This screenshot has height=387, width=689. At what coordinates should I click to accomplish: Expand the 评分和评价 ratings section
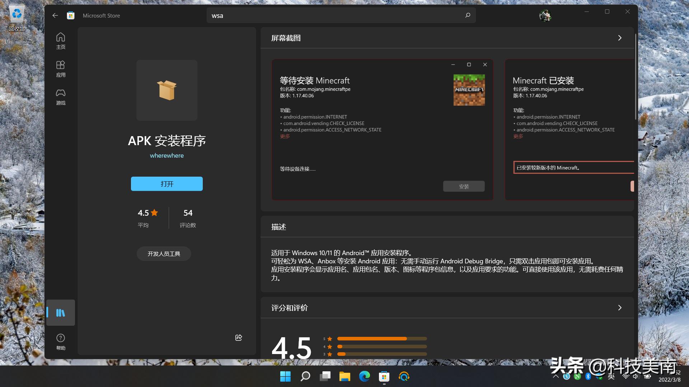pyautogui.click(x=620, y=307)
